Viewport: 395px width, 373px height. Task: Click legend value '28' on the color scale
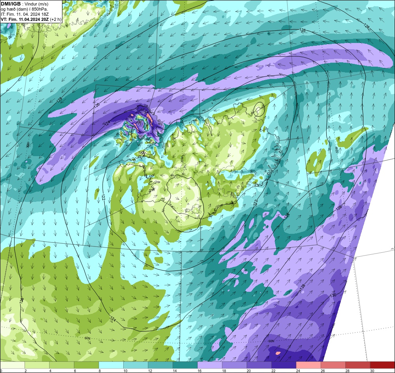pos(347,371)
